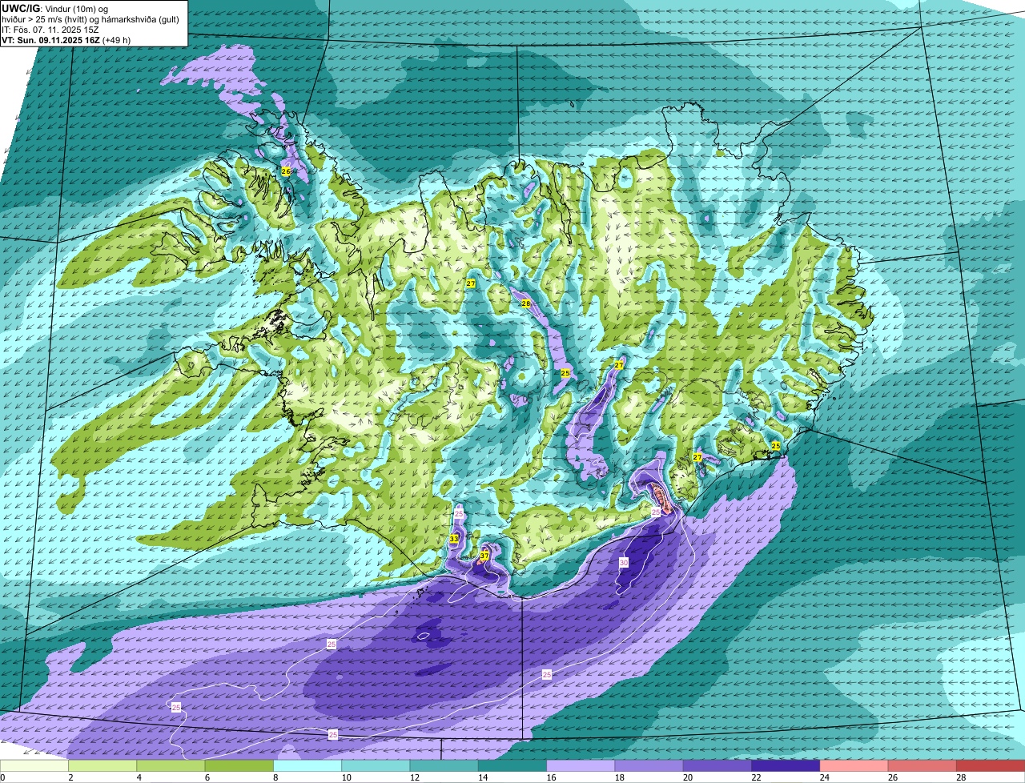Click the legend tick label "8"
1025x783 pixels.
pyautogui.click(x=275, y=777)
